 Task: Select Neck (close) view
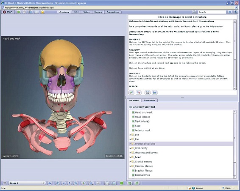pyautogui.click(x=142, y=121)
